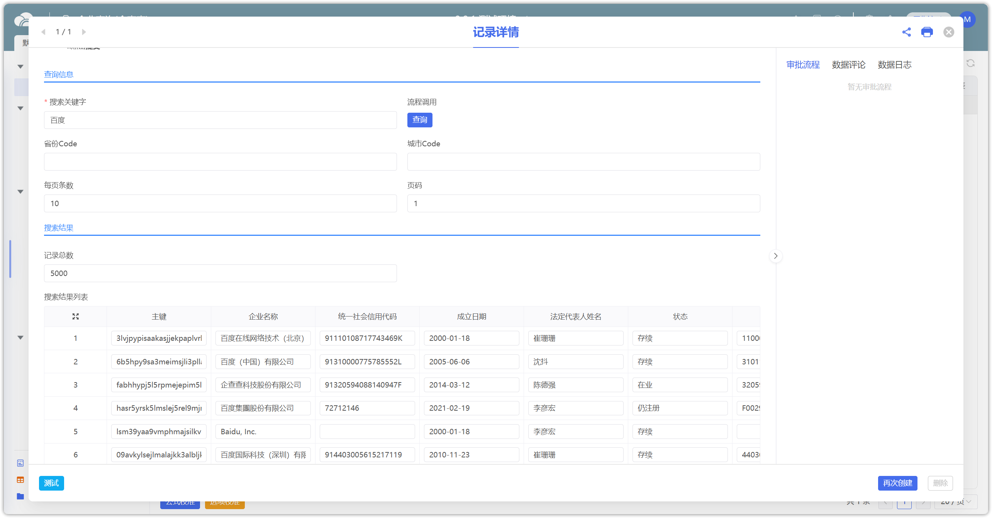Click the 成立日期 column header
Screen dimensions: 992x518
point(471,317)
